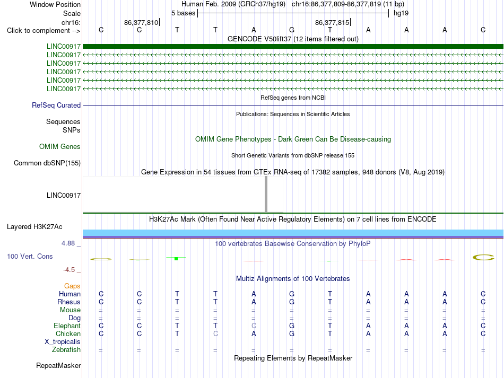Select the Rhesus alignment row label
The image size is (504, 378).
coord(69,302)
